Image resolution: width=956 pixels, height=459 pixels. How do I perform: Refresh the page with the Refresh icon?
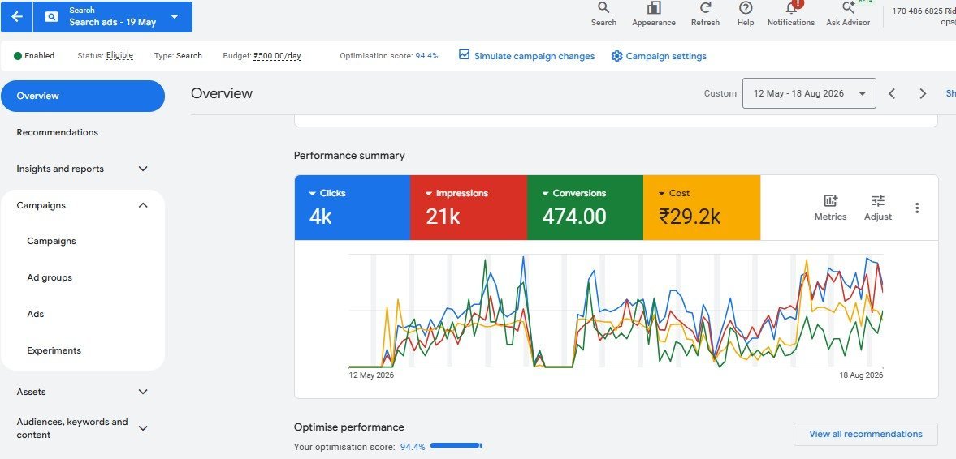(x=705, y=14)
